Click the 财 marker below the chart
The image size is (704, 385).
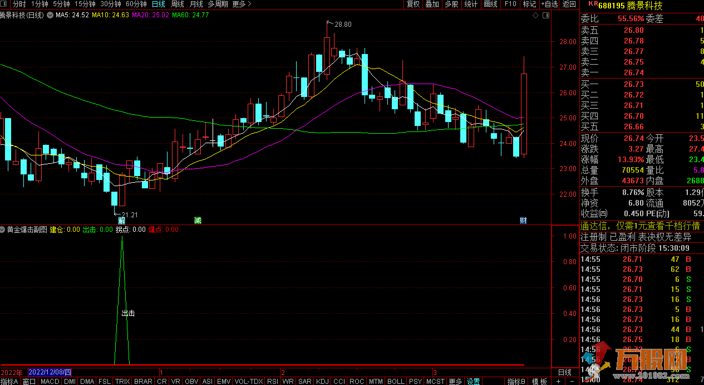[523, 221]
